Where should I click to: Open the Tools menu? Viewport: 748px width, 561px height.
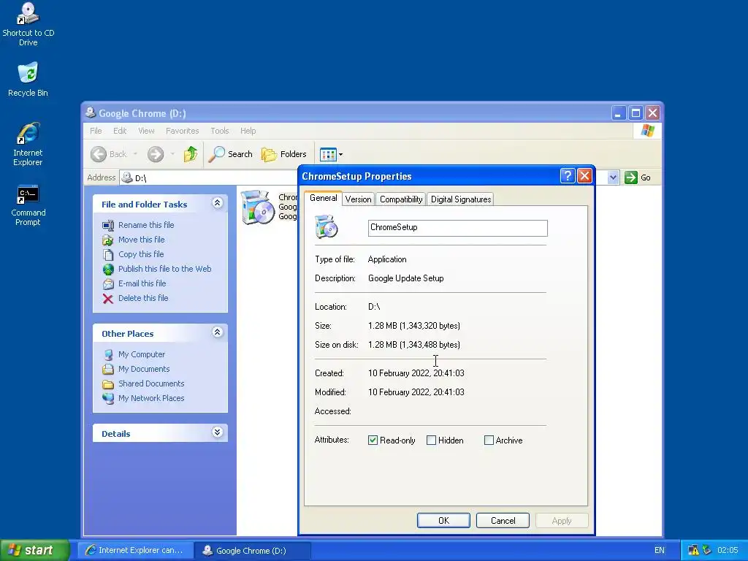click(219, 131)
